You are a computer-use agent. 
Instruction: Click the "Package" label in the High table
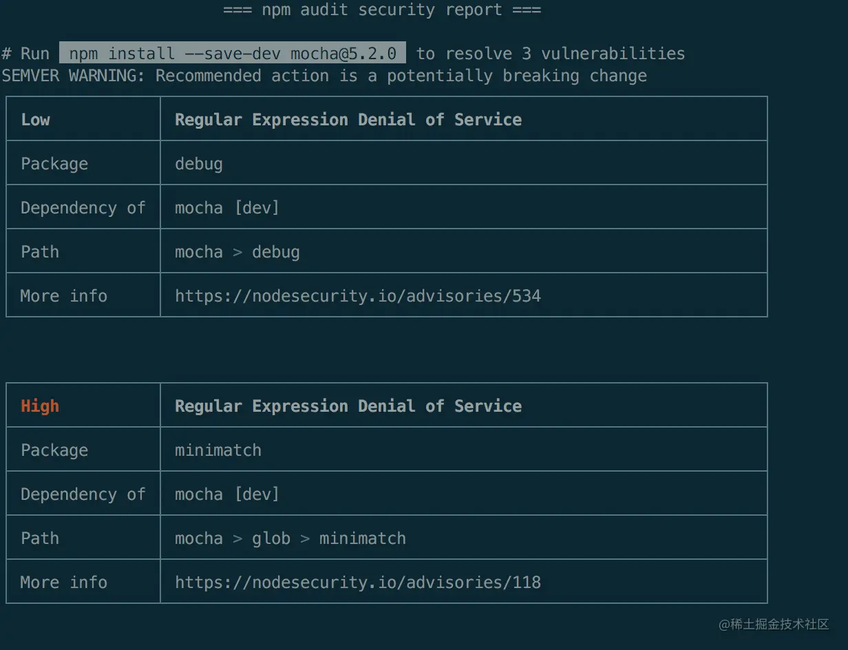pos(54,450)
